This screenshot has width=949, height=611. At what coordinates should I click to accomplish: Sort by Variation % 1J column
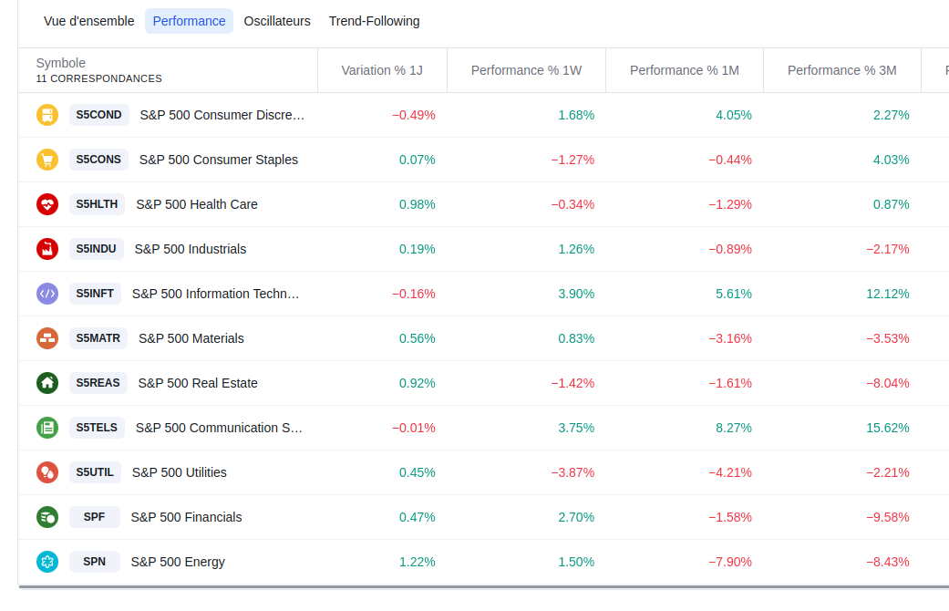(x=382, y=70)
